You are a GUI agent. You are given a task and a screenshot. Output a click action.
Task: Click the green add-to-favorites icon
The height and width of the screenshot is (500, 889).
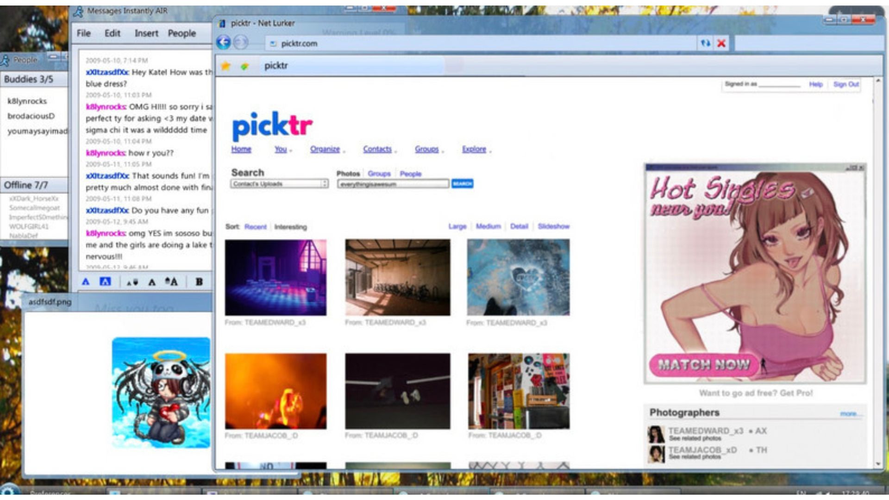click(244, 66)
